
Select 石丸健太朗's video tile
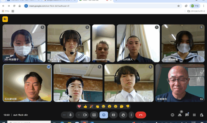pyautogui.click(x=27, y=83)
